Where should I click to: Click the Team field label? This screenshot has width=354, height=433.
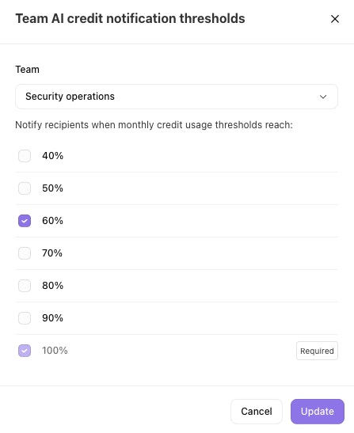point(27,70)
